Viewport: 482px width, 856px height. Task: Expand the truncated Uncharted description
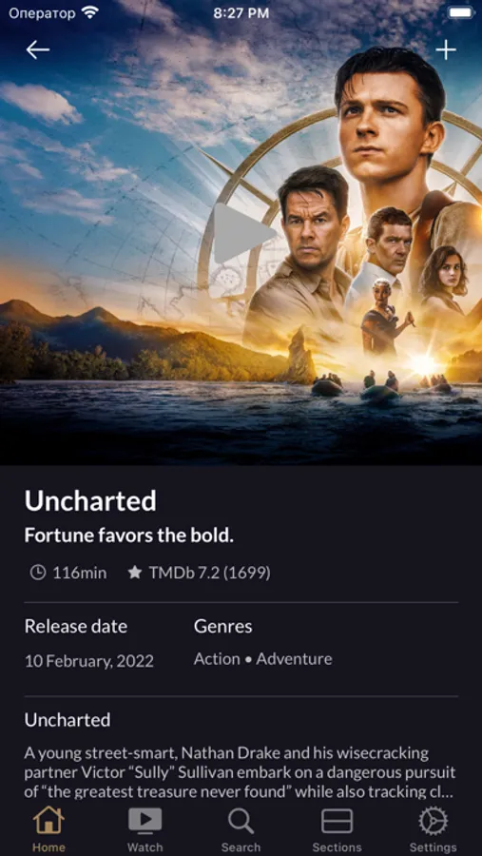pos(241,772)
